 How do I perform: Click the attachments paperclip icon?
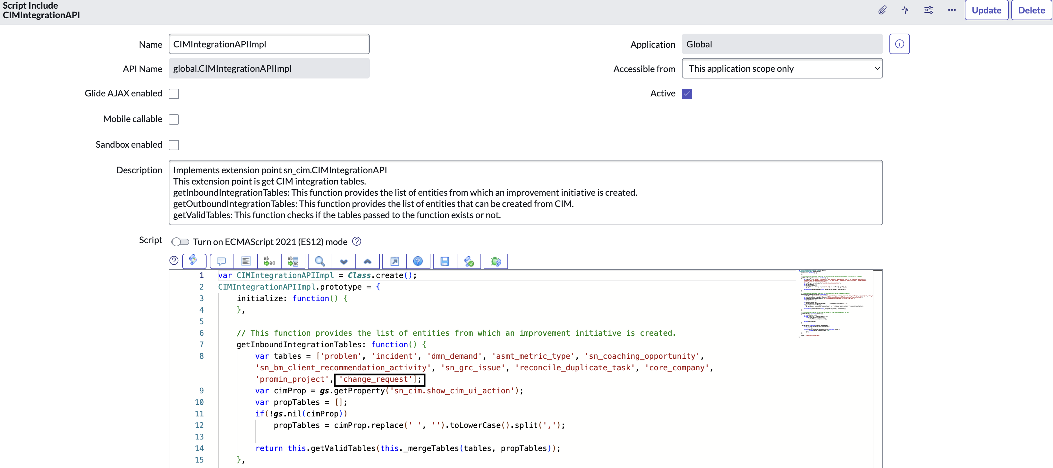click(882, 10)
